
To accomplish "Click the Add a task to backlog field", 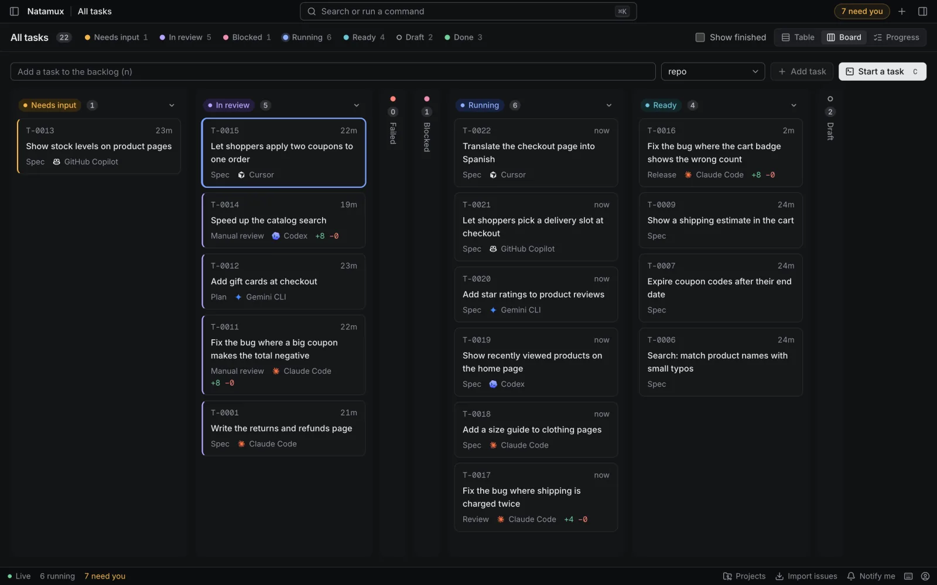I will [333, 71].
